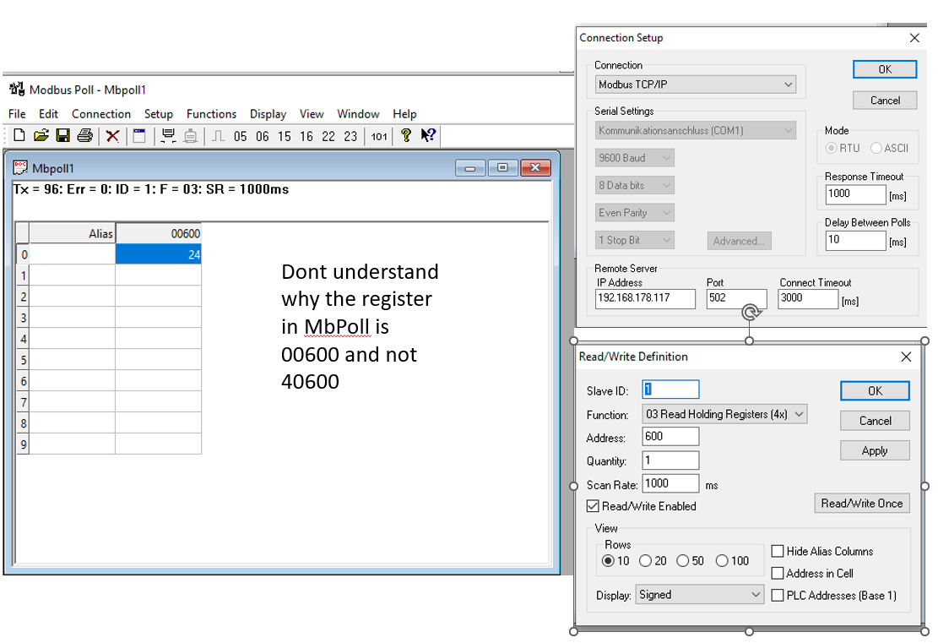938x643 pixels.
Task: Click the Connect network toolbar icon
Action: [168, 136]
